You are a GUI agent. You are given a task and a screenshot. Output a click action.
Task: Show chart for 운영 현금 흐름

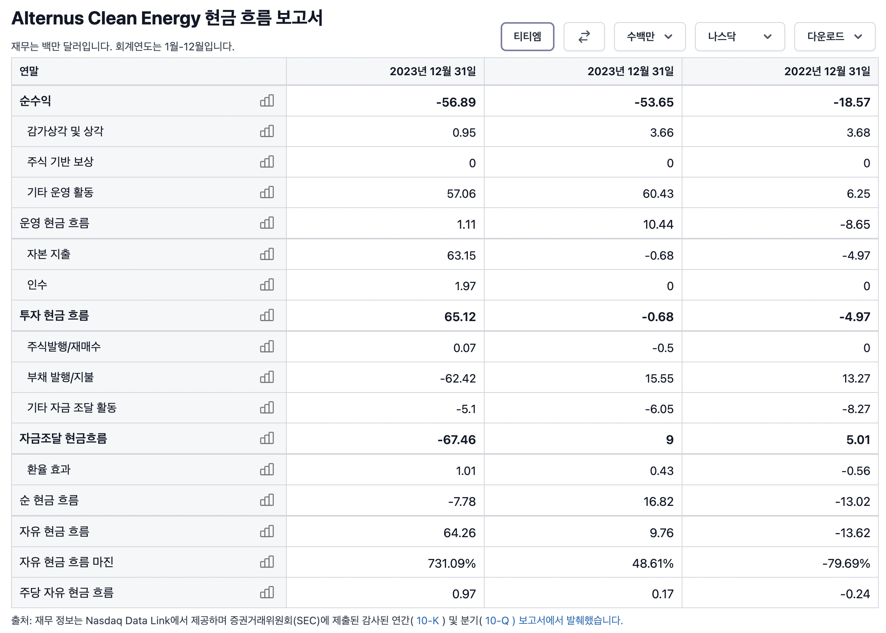[267, 223]
